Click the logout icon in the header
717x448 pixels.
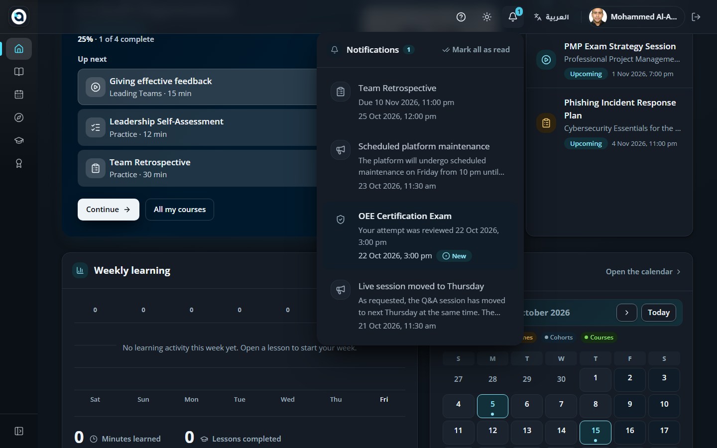[696, 17]
